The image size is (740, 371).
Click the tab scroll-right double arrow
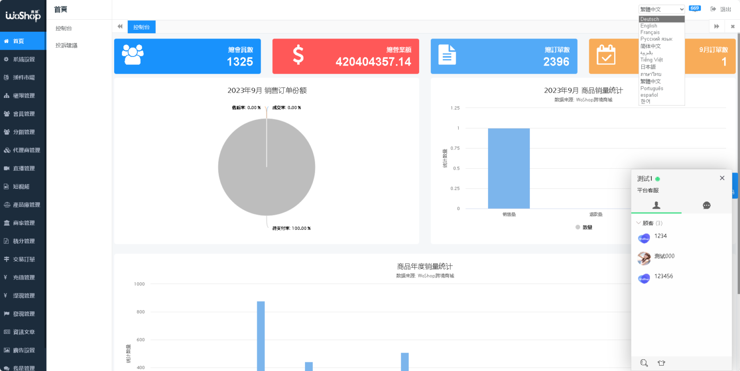[717, 26]
